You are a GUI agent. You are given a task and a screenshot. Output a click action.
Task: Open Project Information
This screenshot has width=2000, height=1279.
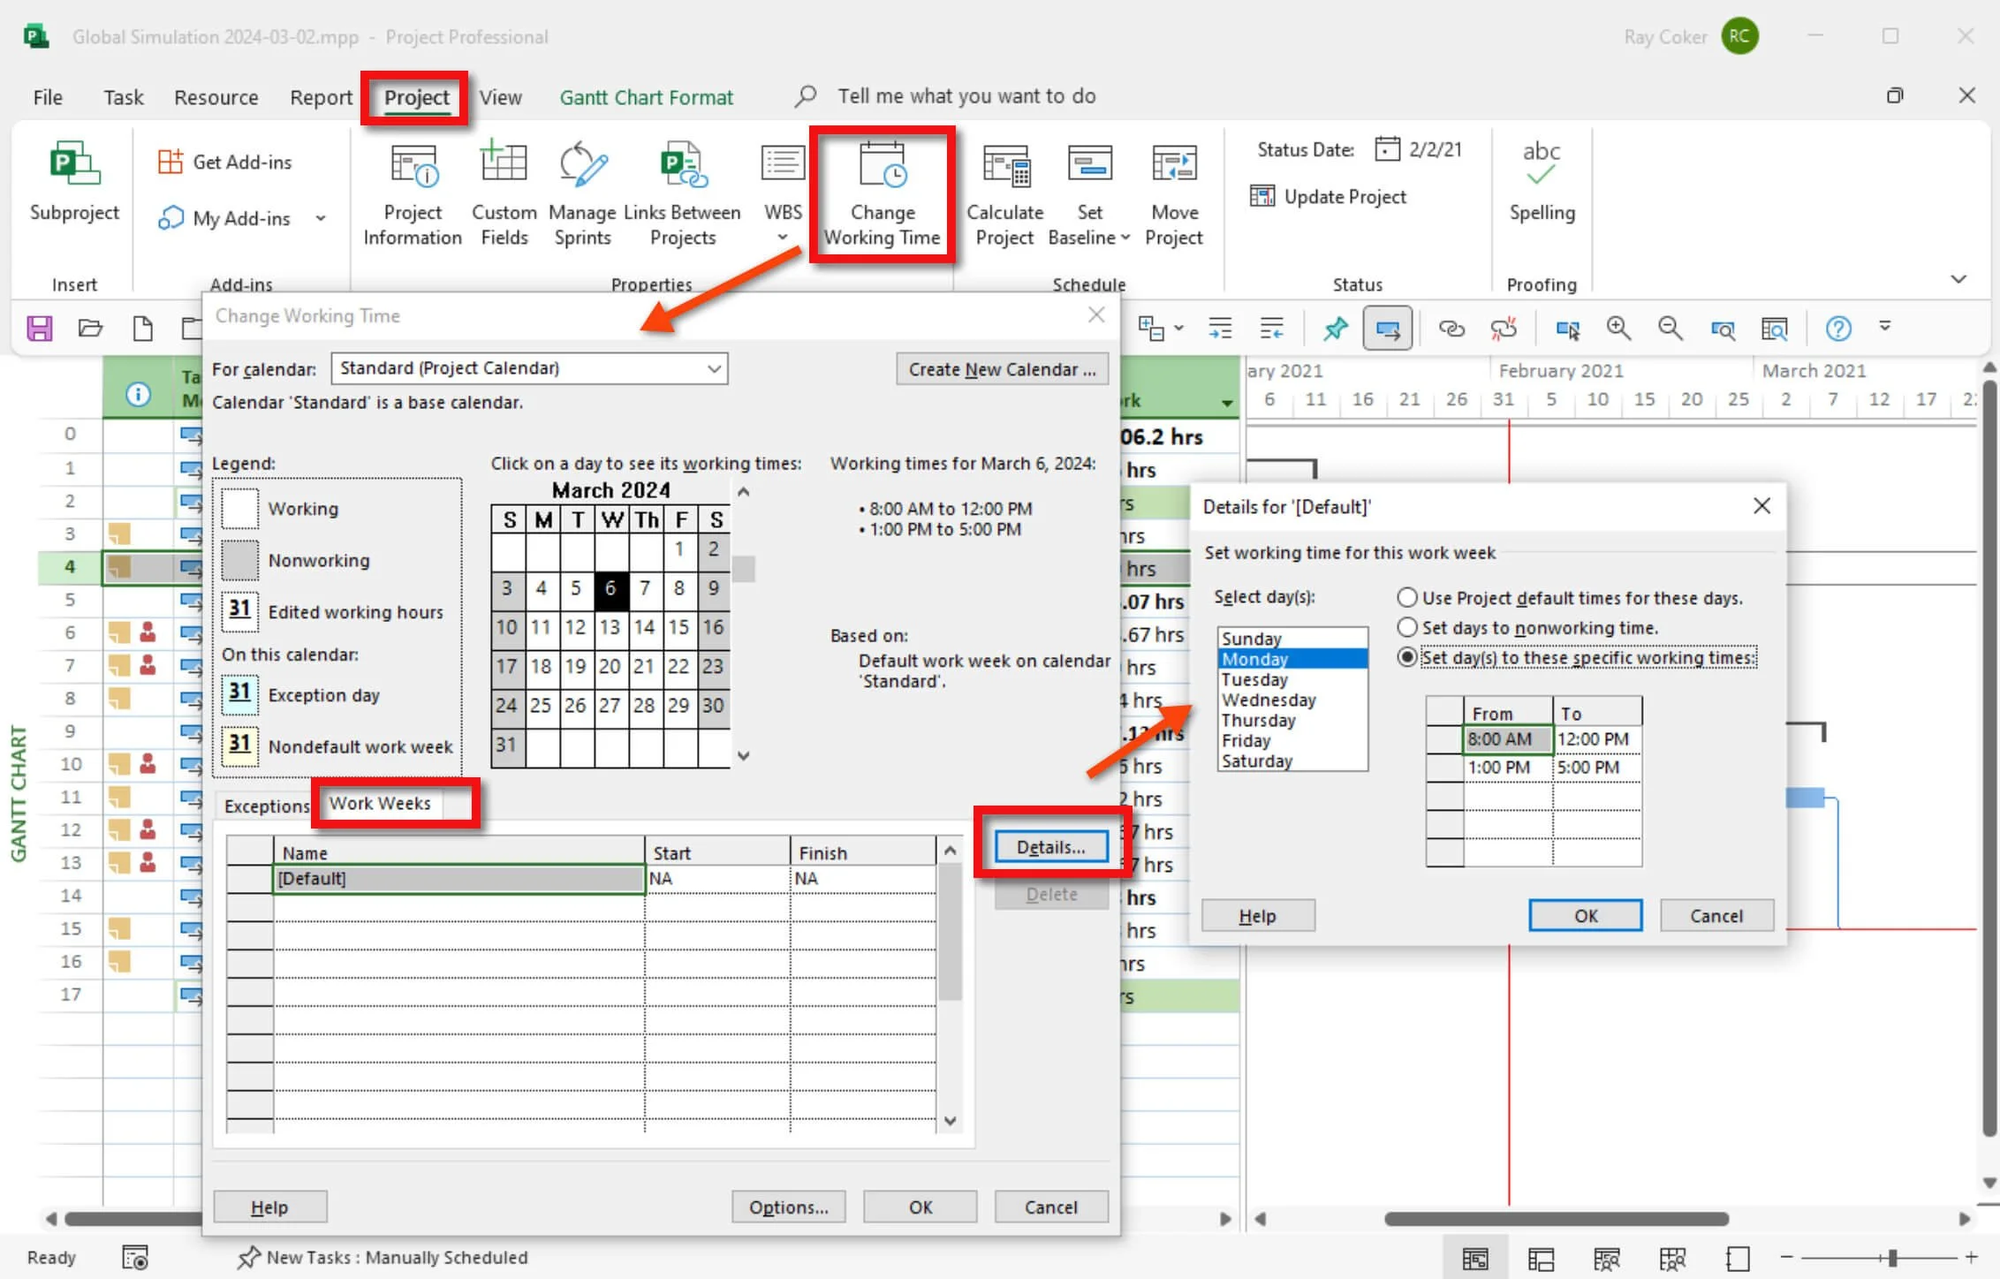point(413,196)
